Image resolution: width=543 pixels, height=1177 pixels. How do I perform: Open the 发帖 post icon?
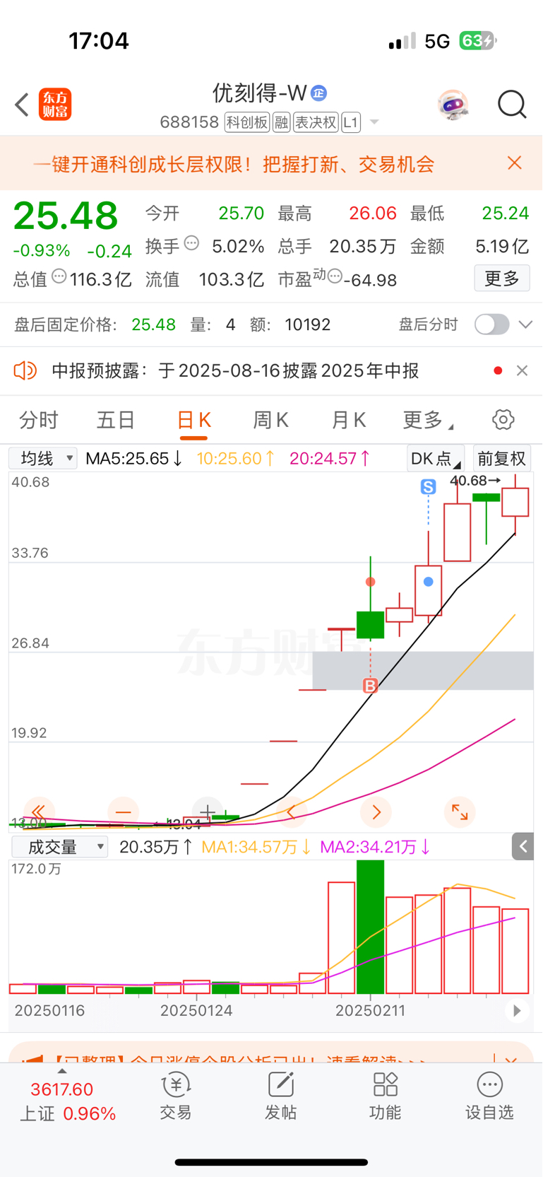(x=280, y=1096)
